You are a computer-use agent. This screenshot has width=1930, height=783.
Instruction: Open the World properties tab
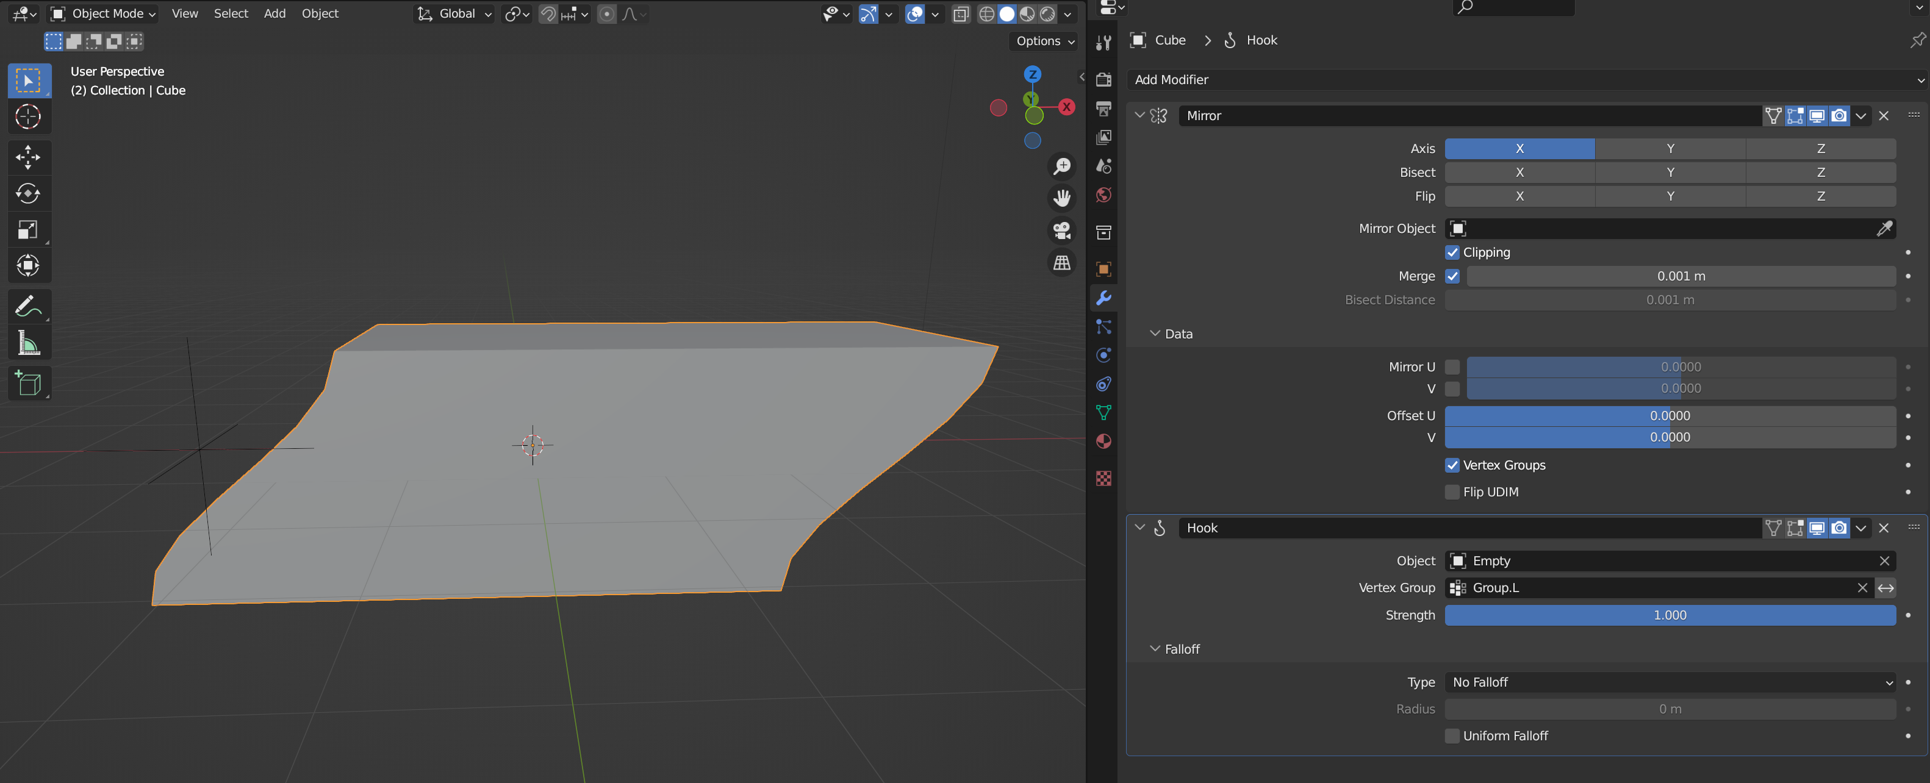tap(1103, 195)
